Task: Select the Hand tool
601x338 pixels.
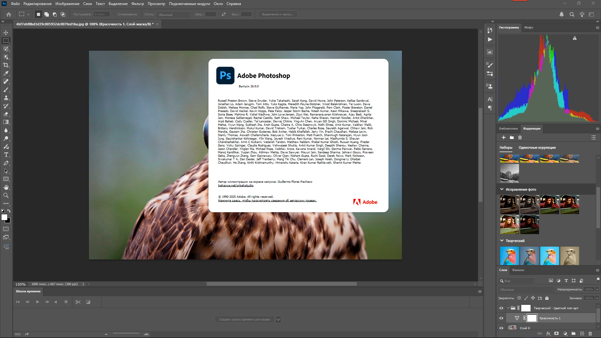Action: tap(6, 187)
